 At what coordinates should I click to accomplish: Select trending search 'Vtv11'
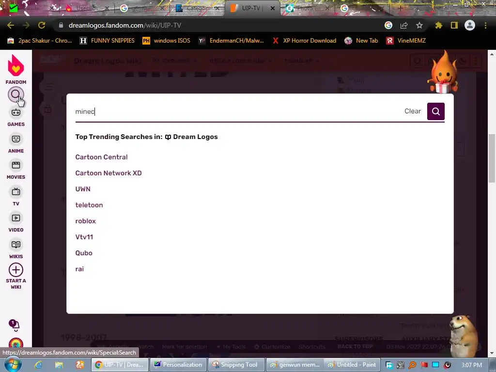(x=84, y=237)
